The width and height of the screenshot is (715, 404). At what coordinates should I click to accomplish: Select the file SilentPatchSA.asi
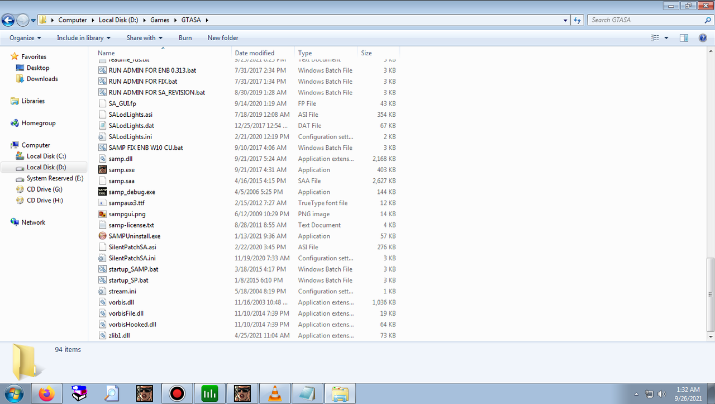132,247
